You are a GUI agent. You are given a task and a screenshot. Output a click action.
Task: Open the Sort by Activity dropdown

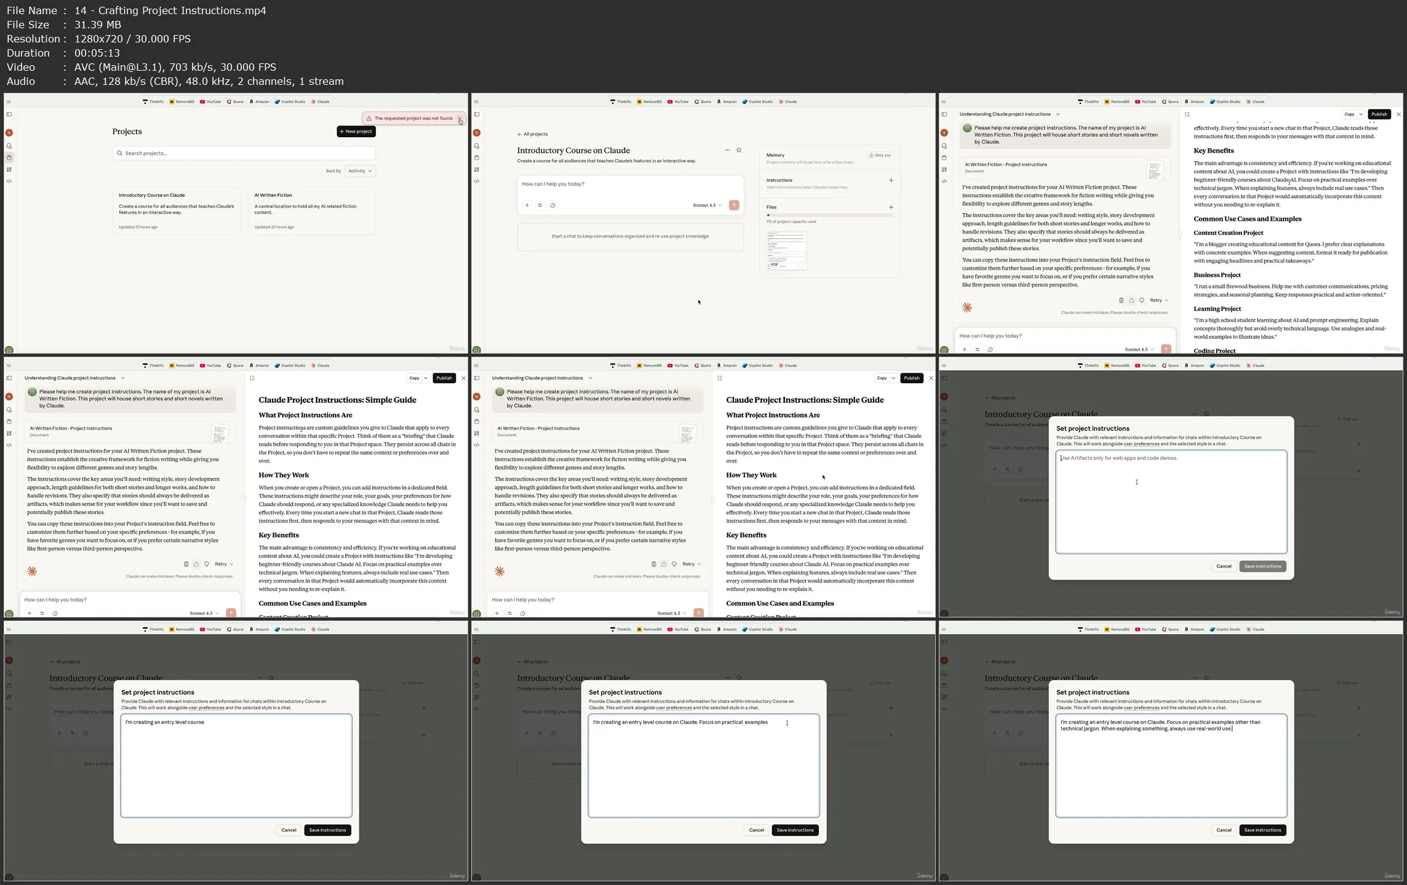pos(359,171)
